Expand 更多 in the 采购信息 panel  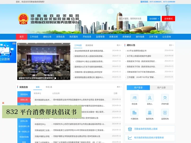tap(119, 87)
